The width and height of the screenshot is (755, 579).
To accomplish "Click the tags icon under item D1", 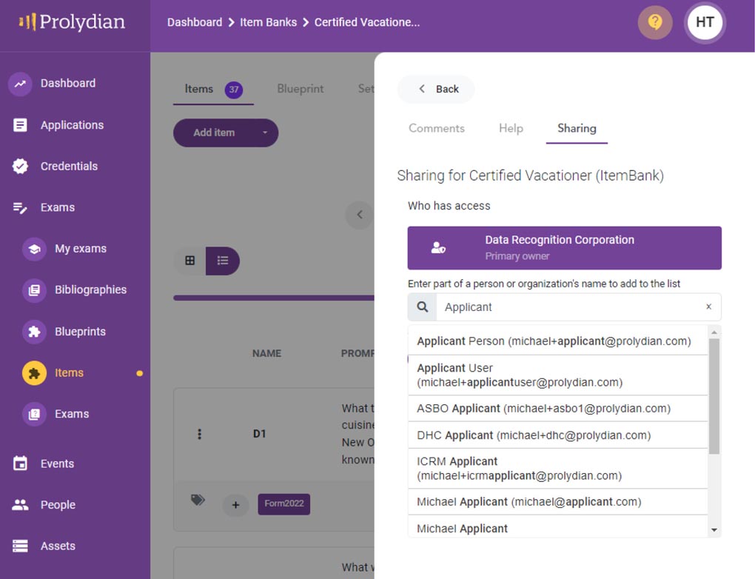I will tap(198, 500).
